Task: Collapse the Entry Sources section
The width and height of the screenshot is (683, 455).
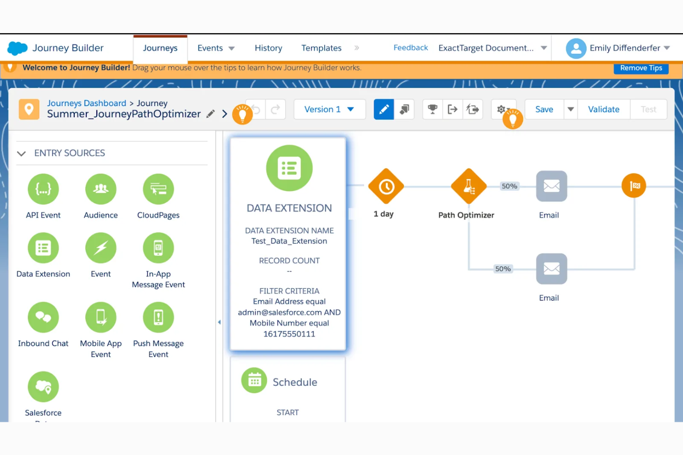Action: (x=21, y=154)
